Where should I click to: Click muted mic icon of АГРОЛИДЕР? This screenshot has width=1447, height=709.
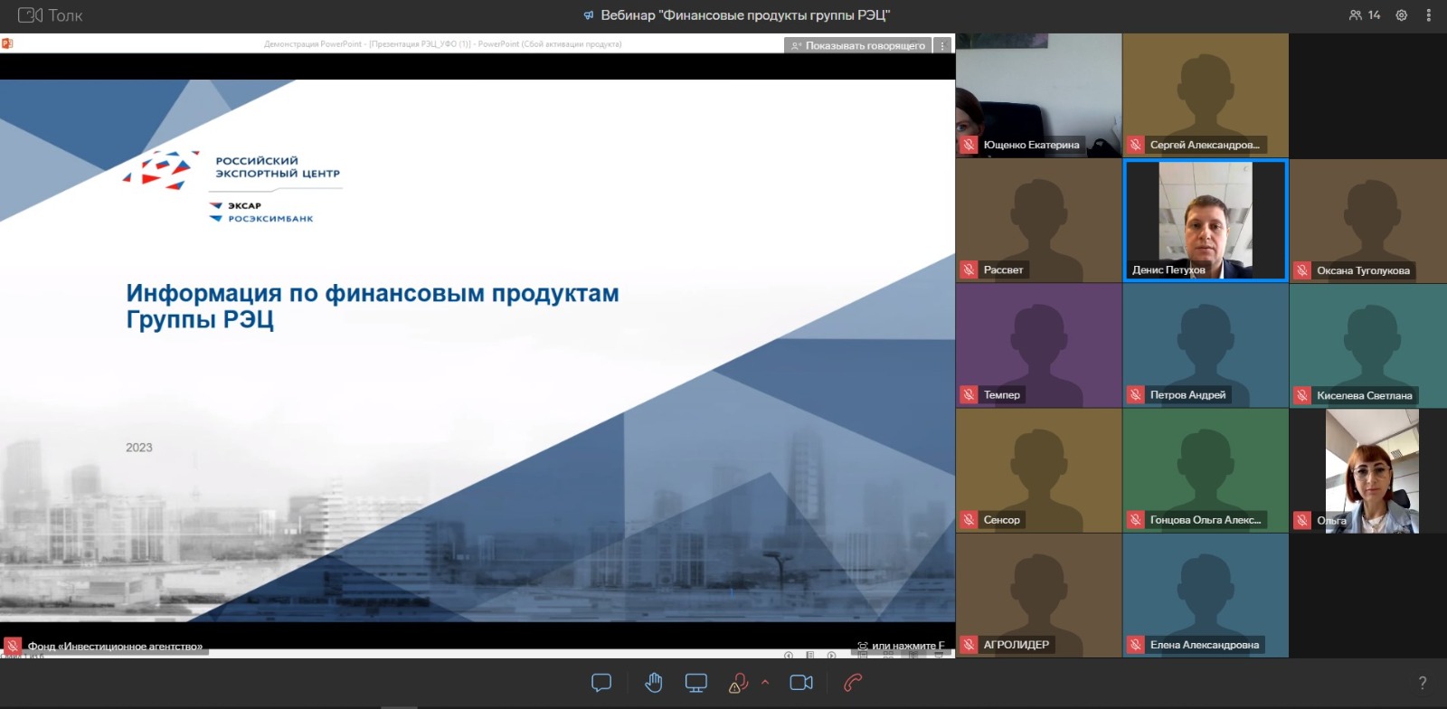tap(969, 645)
